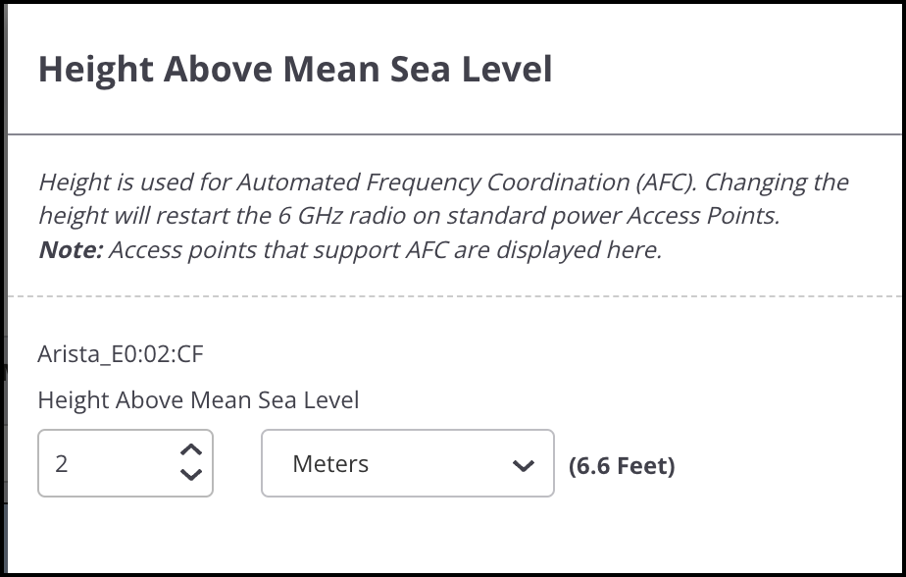Click the Height Above Mean Sea Level field label
906x577 pixels.
(198, 399)
